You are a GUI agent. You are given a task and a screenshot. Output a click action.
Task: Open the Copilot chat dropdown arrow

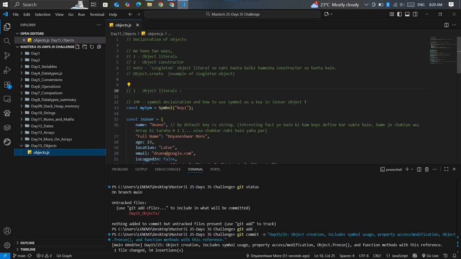332,14
